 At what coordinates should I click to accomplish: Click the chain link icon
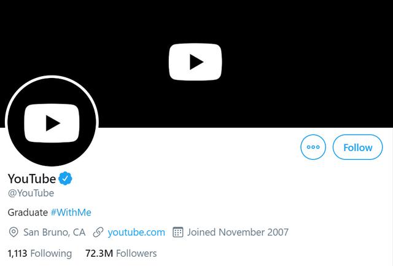click(98, 232)
